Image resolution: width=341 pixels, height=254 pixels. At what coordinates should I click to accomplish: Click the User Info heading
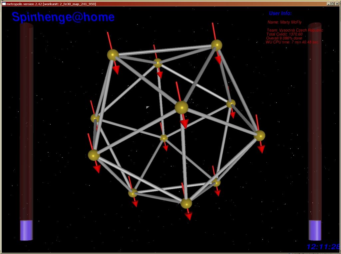pyautogui.click(x=280, y=13)
